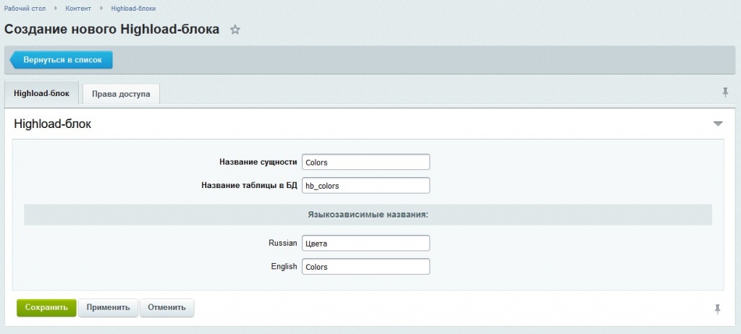
Task: Save with the green Сохранить button
Action: pos(46,307)
